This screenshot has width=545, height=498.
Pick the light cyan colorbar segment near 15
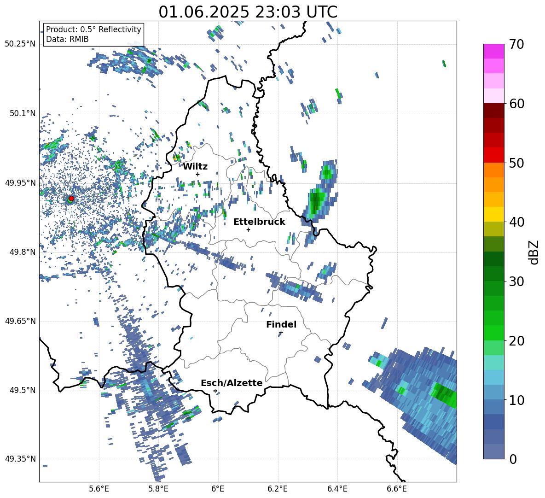click(x=493, y=363)
